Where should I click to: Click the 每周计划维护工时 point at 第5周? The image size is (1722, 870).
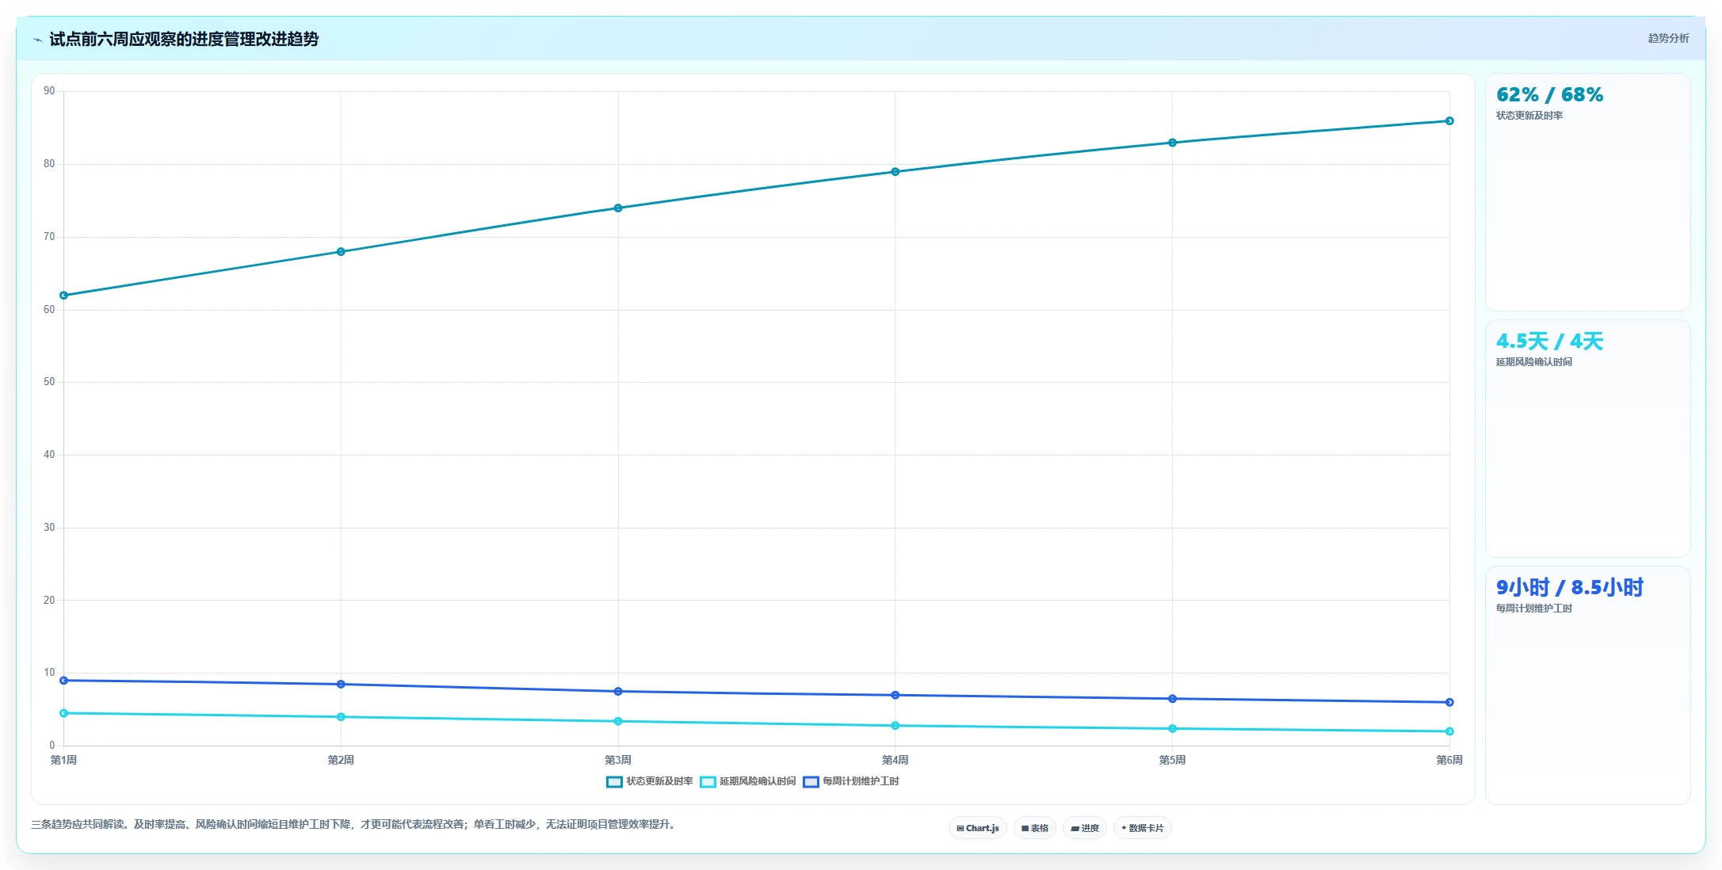1172,699
